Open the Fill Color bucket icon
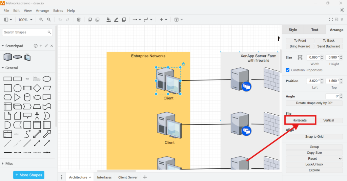The image size is (347, 181). (108, 20)
